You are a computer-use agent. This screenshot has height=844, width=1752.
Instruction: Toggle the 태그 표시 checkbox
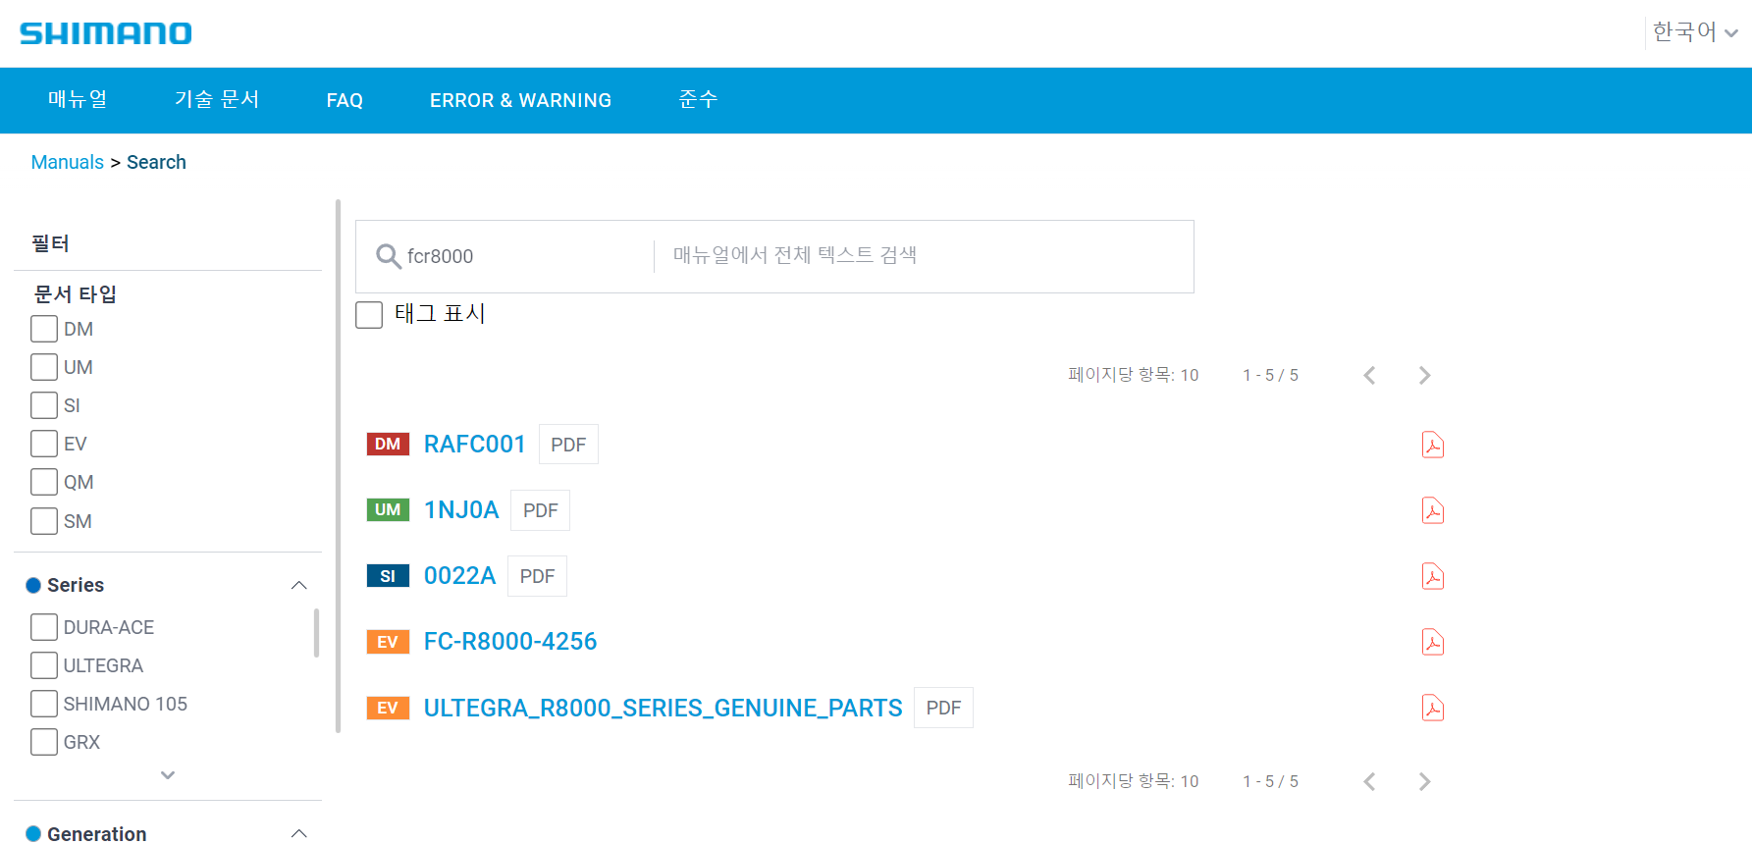click(x=369, y=315)
